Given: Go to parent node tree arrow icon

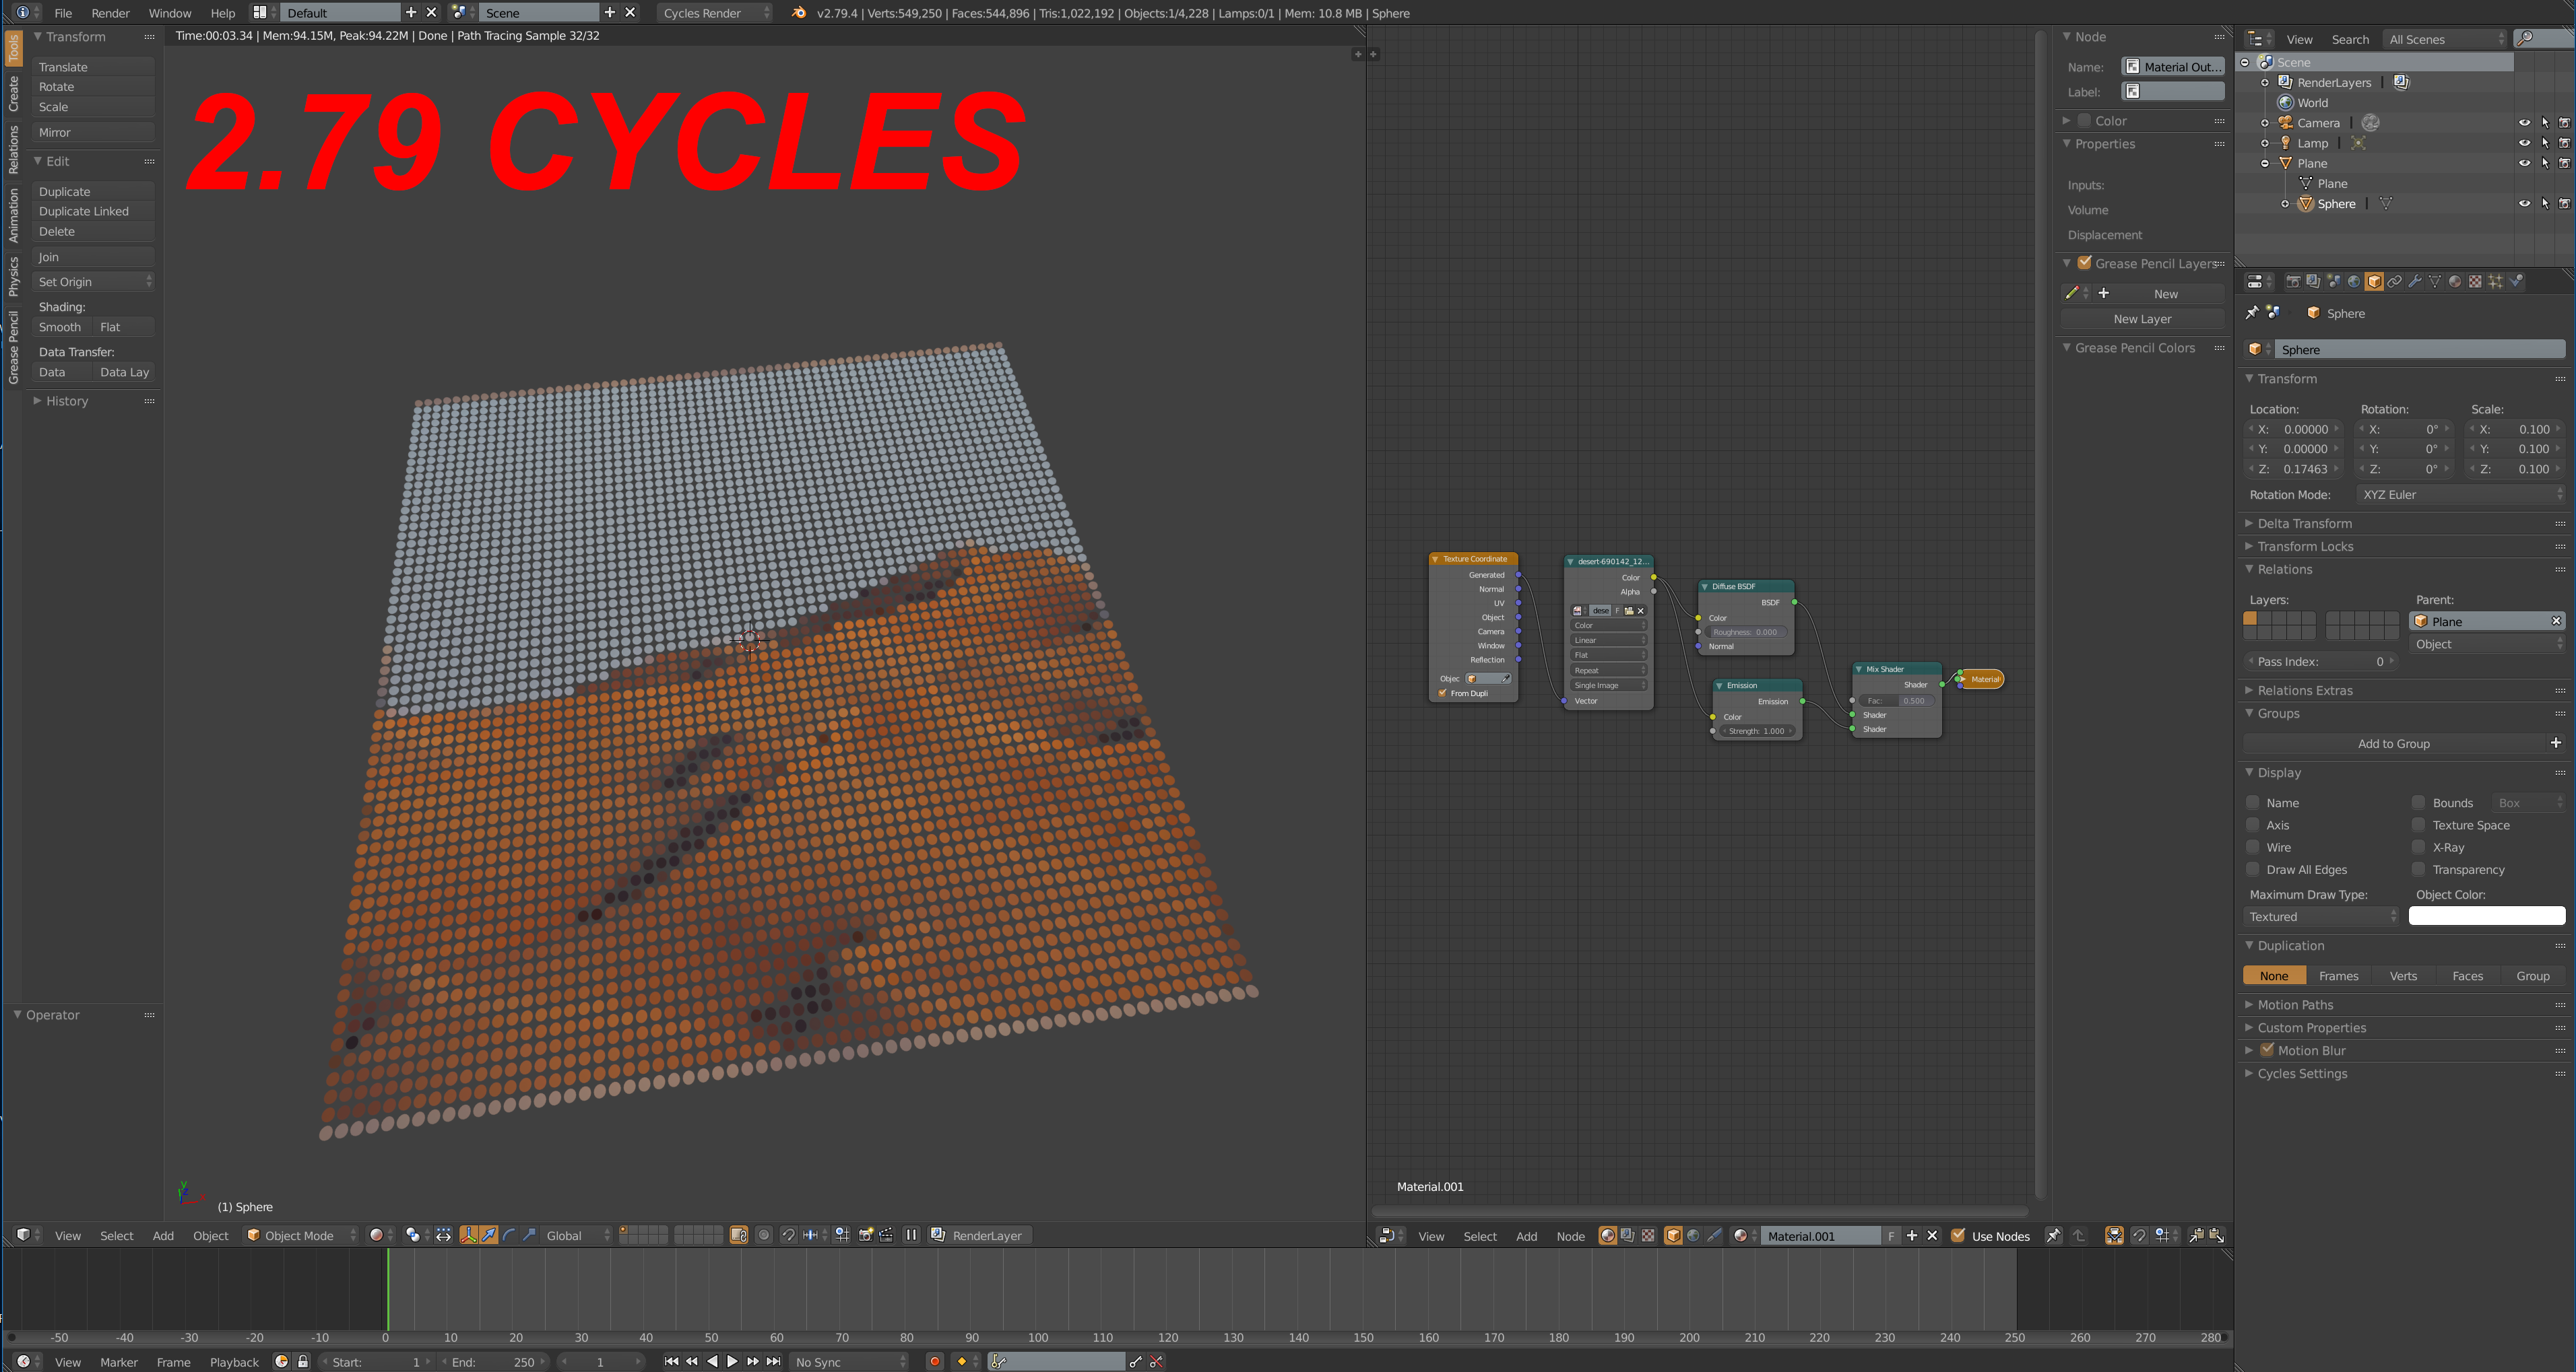Looking at the screenshot, I should click(x=2078, y=1236).
